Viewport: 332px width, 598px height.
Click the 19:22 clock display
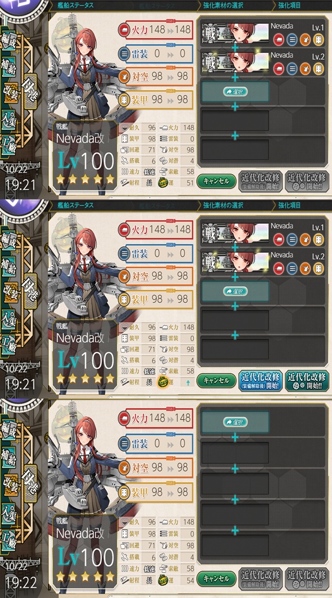(20, 582)
